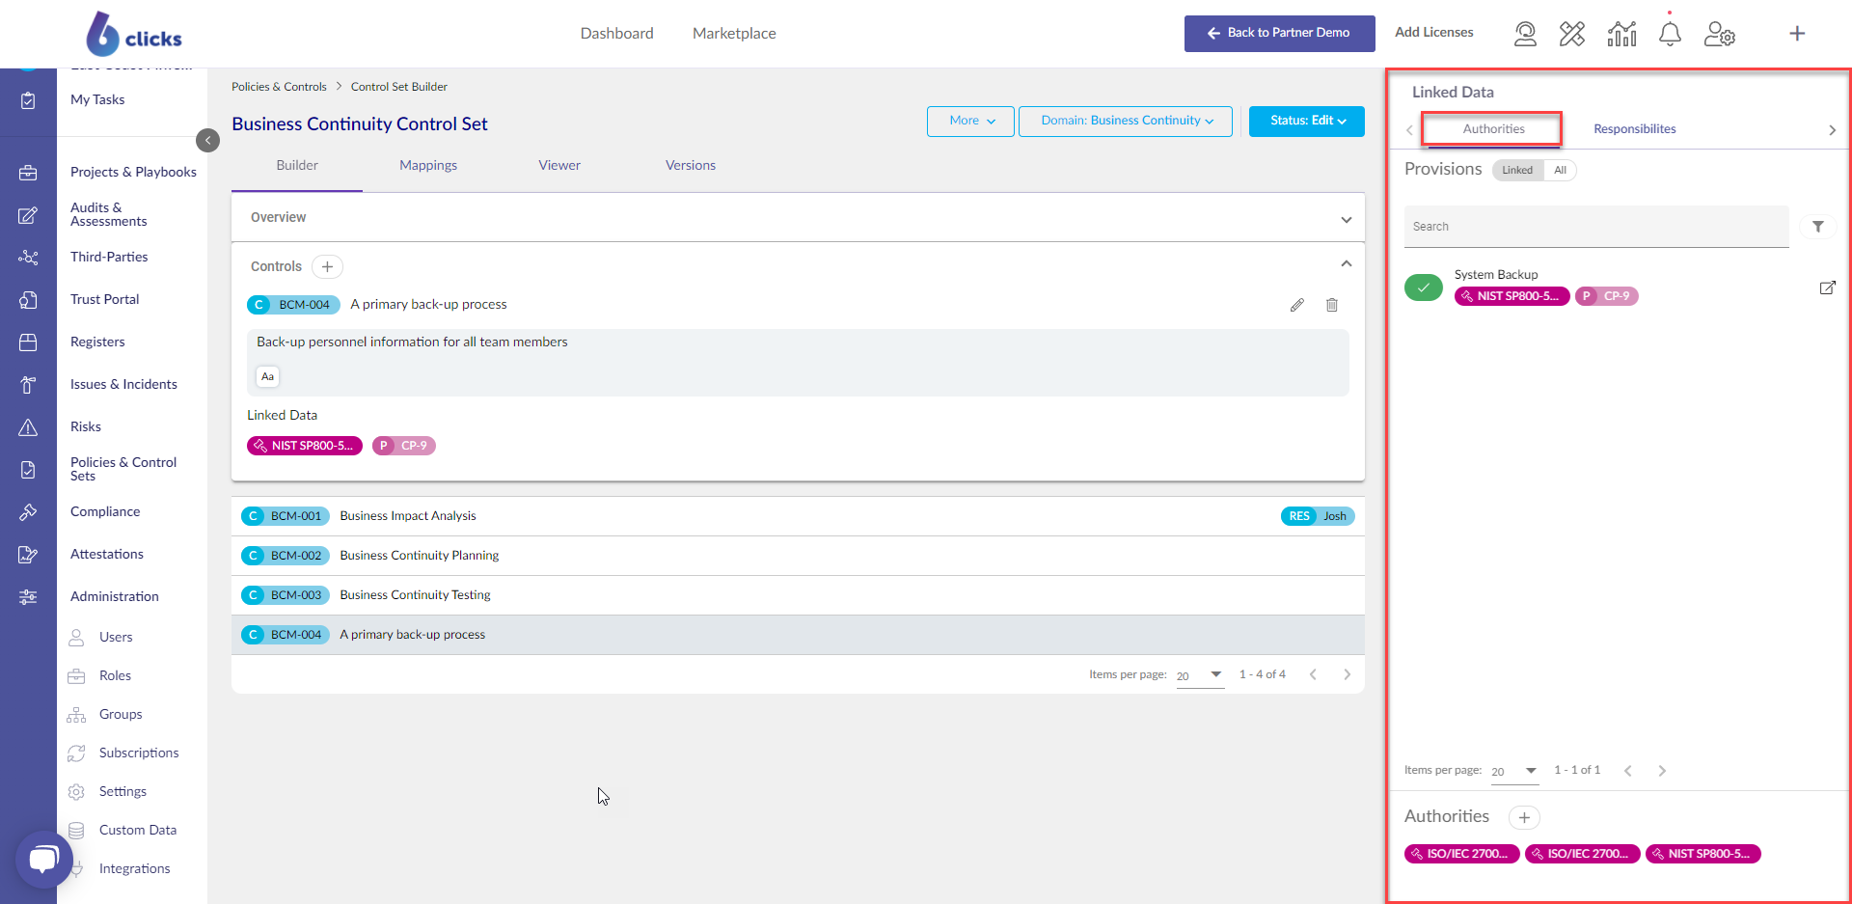This screenshot has height=904, width=1852.
Task: Open the tools pencil-ruler icon
Action: point(1572,35)
